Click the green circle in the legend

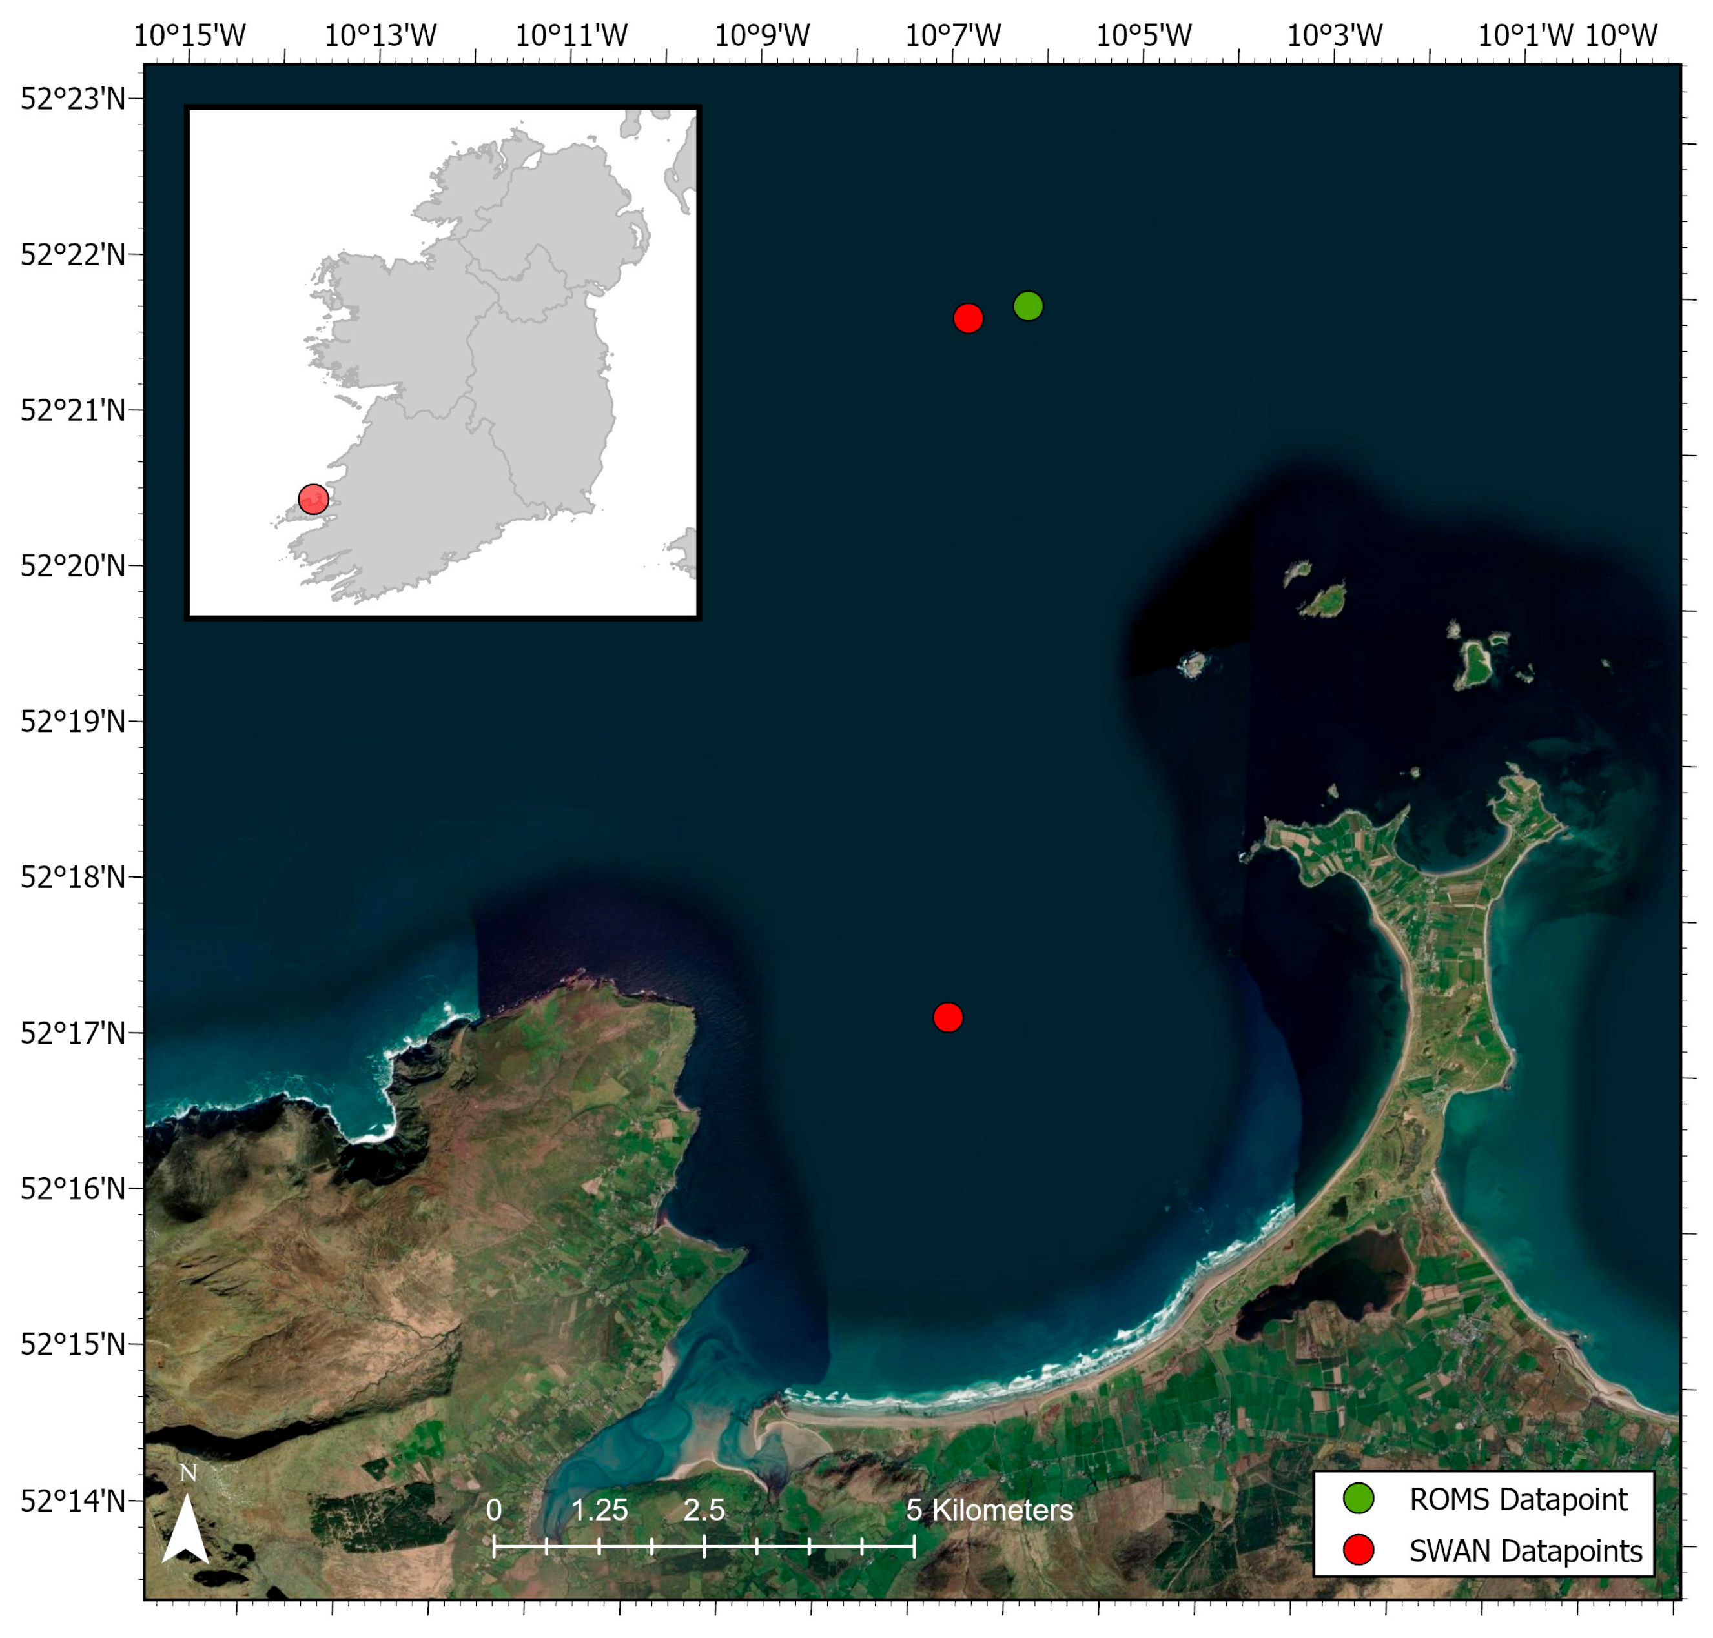[x=1357, y=1499]
